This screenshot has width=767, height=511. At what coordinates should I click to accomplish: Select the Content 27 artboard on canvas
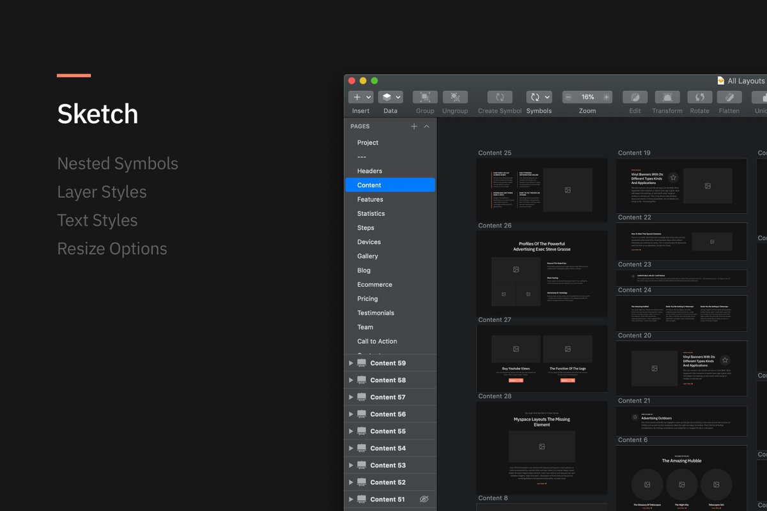pos(542,358)
